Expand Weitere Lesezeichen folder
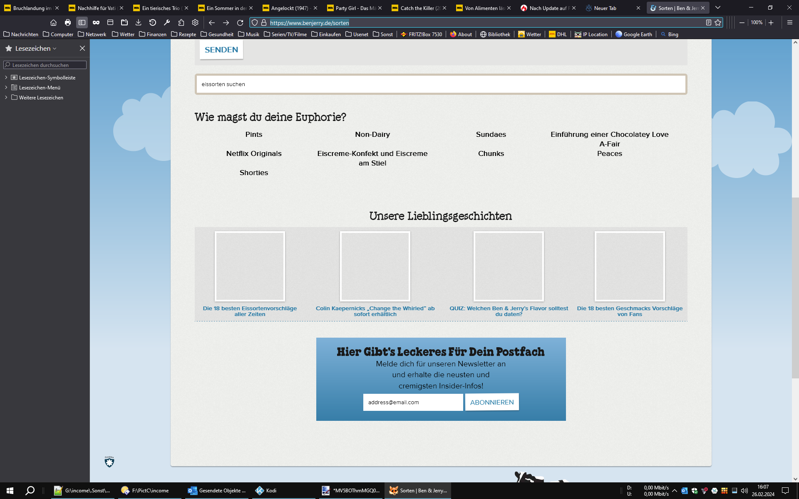Viewport: 799px width, 499px height. 6,97
